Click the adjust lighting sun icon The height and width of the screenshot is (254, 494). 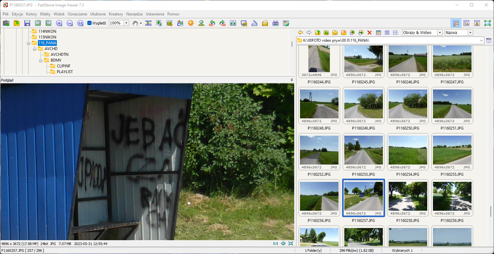(x=191, y=23)
